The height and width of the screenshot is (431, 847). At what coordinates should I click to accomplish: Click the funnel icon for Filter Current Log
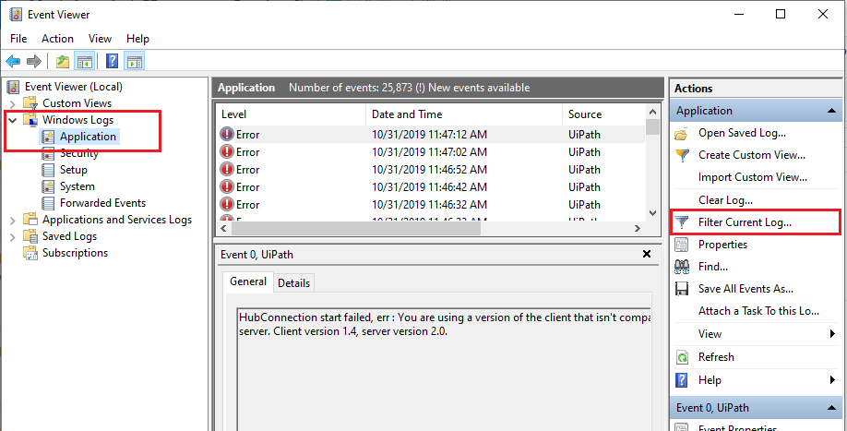[x=682, y=222]
